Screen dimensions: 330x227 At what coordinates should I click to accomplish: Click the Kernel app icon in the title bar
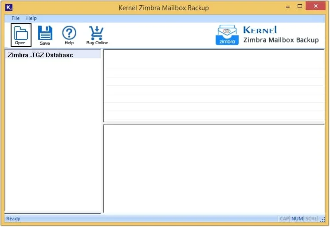click(x=9, y=8)
